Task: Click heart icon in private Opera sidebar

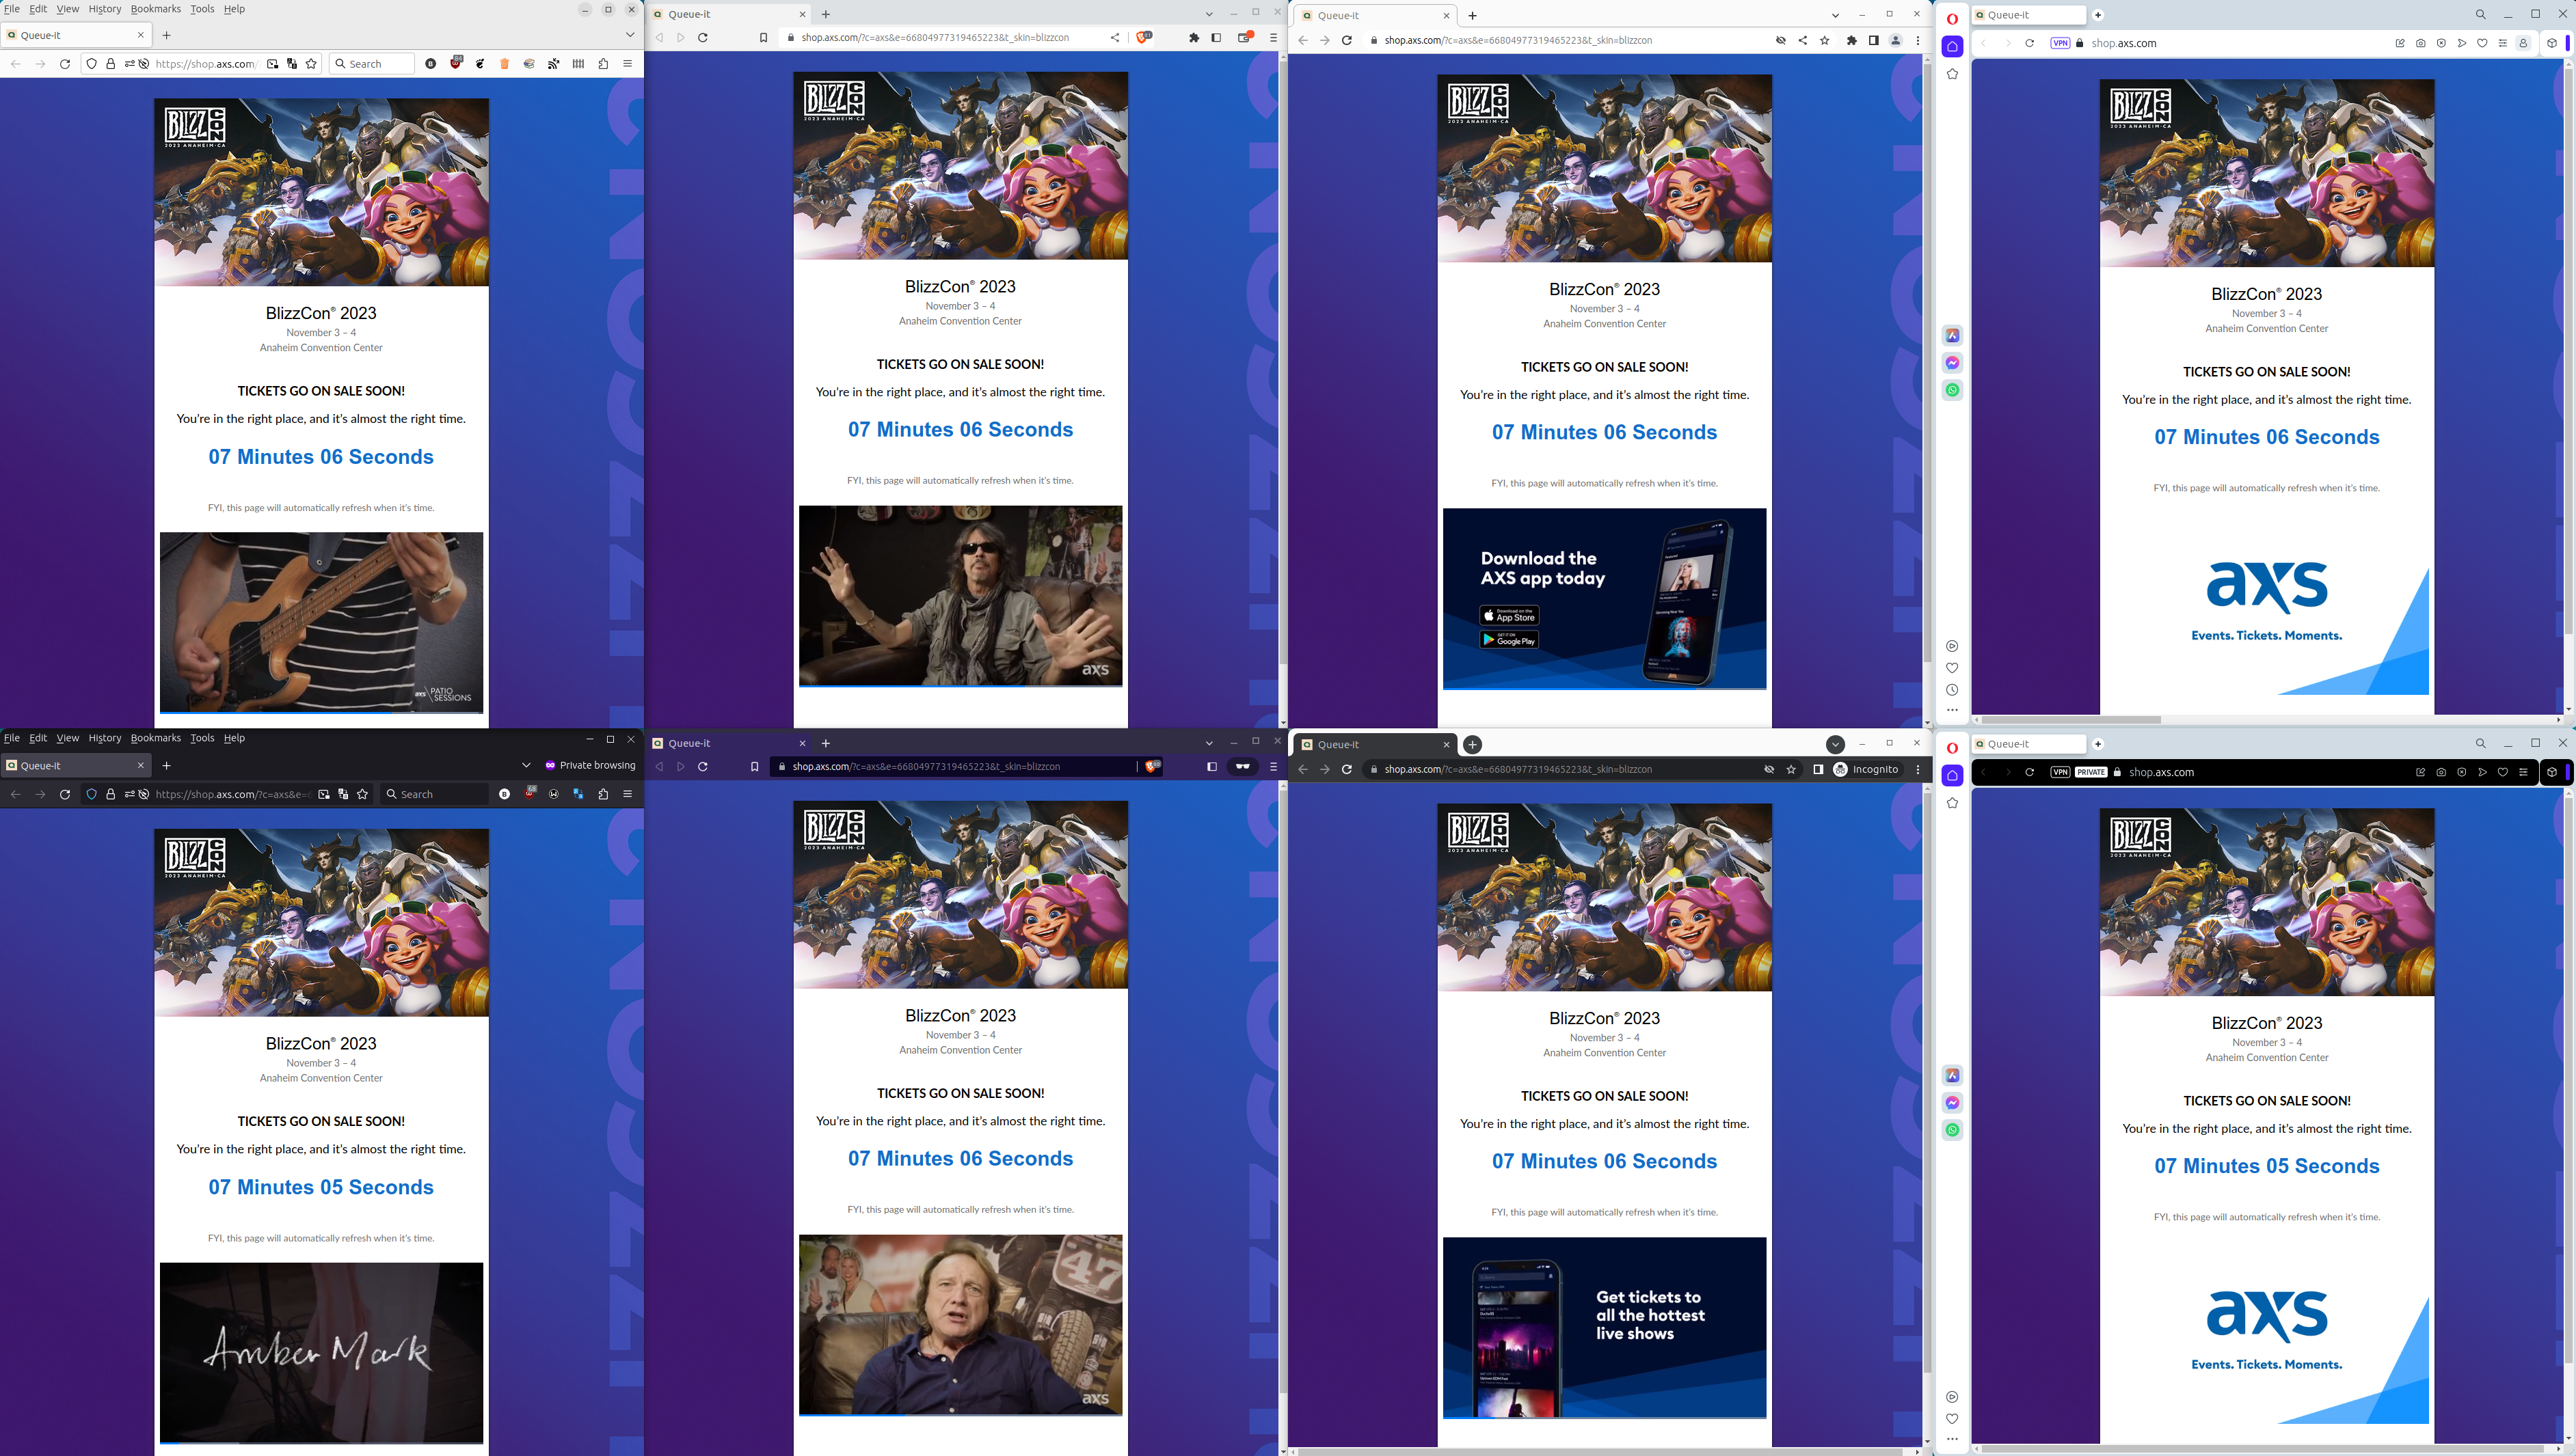Action: click(x=1952, y=1418)
